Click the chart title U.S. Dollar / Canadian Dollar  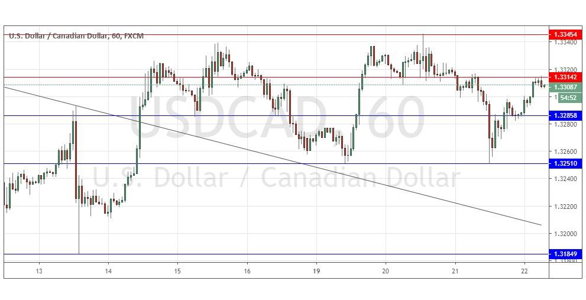[x=76, y=36]
